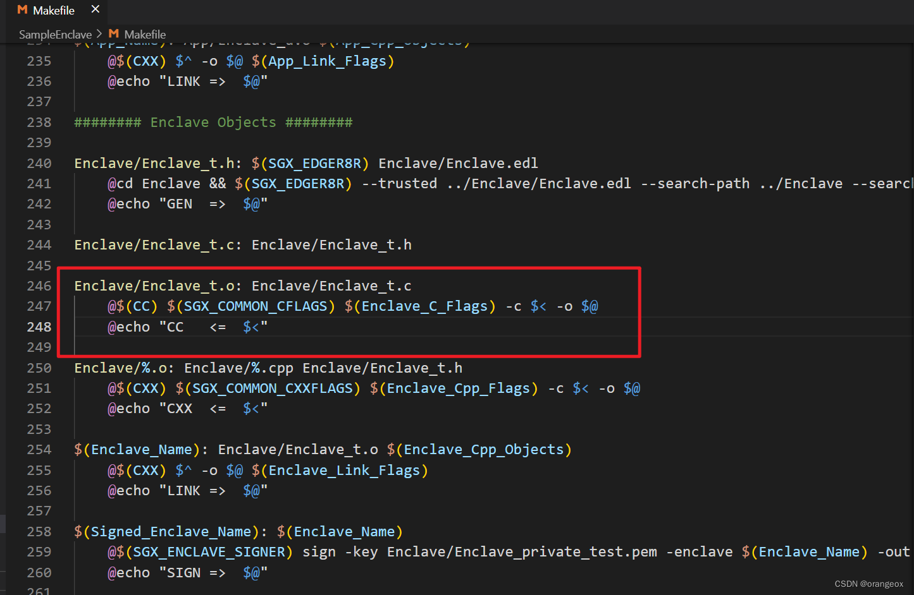
Task: Click 'SGX_COMMON_CXXFLAGS' on line 251
Action: coord(273,388)
